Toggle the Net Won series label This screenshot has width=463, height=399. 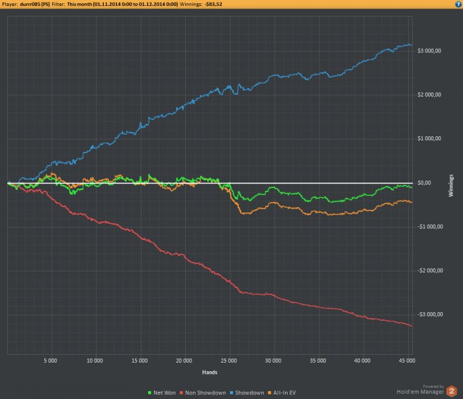(x=165, y=393)
